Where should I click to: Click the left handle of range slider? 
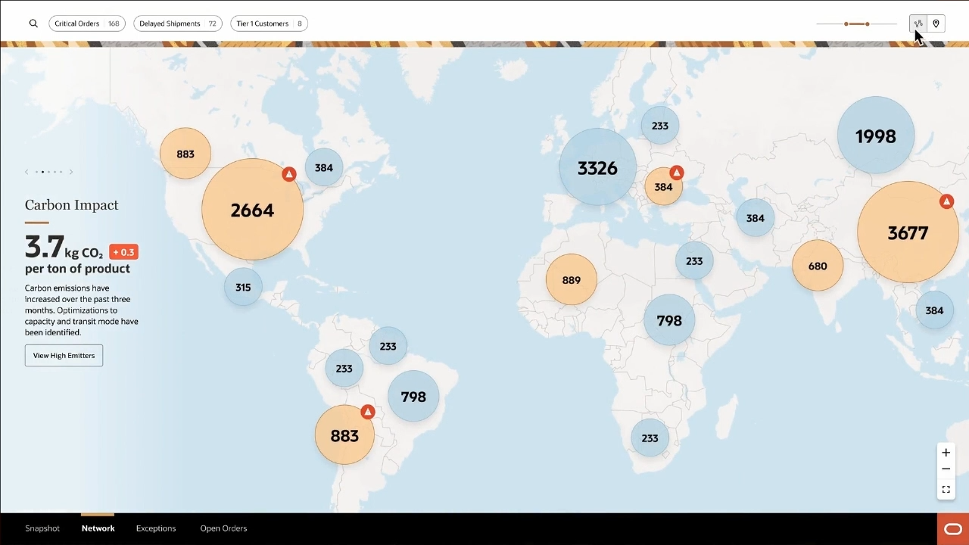(x=846, y=24)
